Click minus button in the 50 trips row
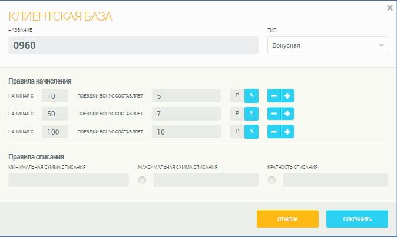The height and width of the screenshot is (237, 397). pos(274,114)
